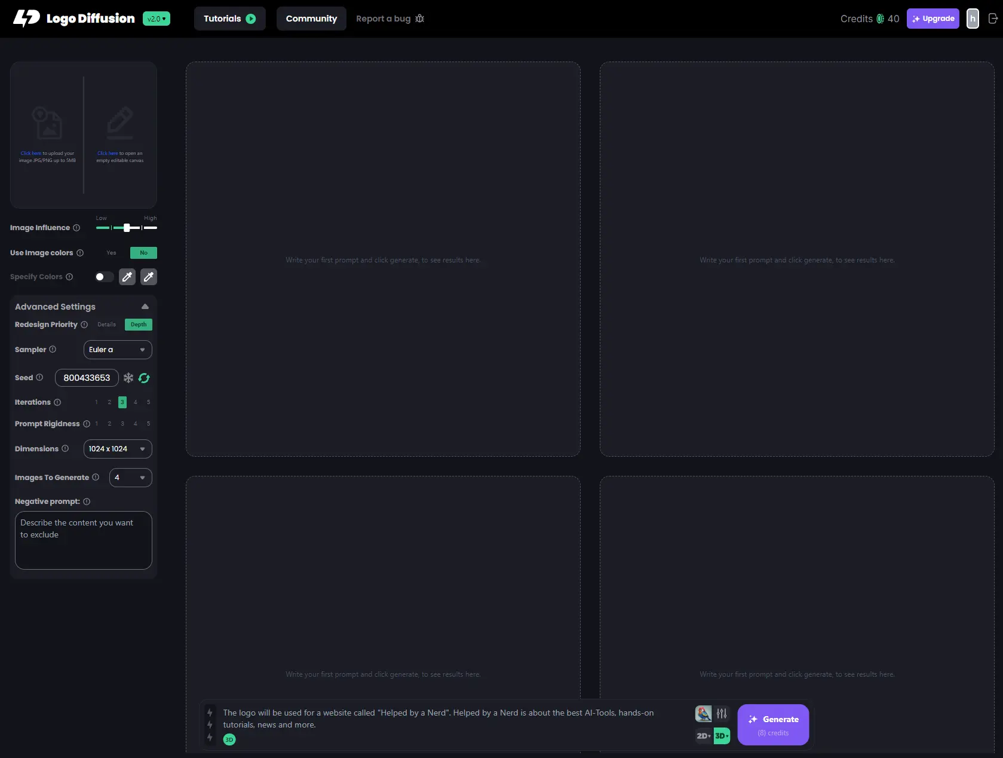Set Use Image colors to Yes
This screenshot has height=758, width=1003.
point(111,253)
